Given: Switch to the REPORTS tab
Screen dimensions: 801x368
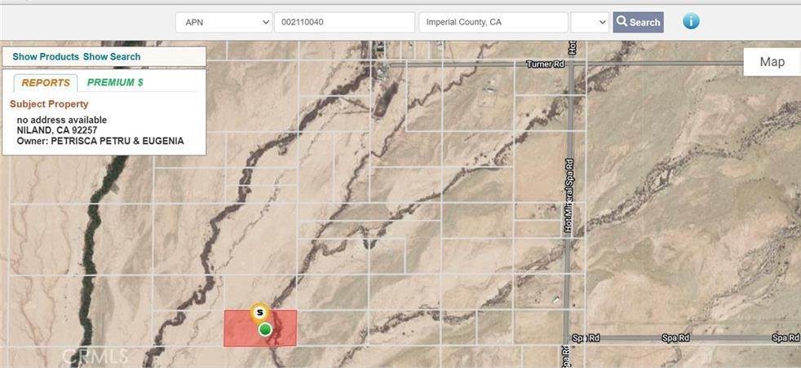Looking at the screenshot, I should [46, 82].
